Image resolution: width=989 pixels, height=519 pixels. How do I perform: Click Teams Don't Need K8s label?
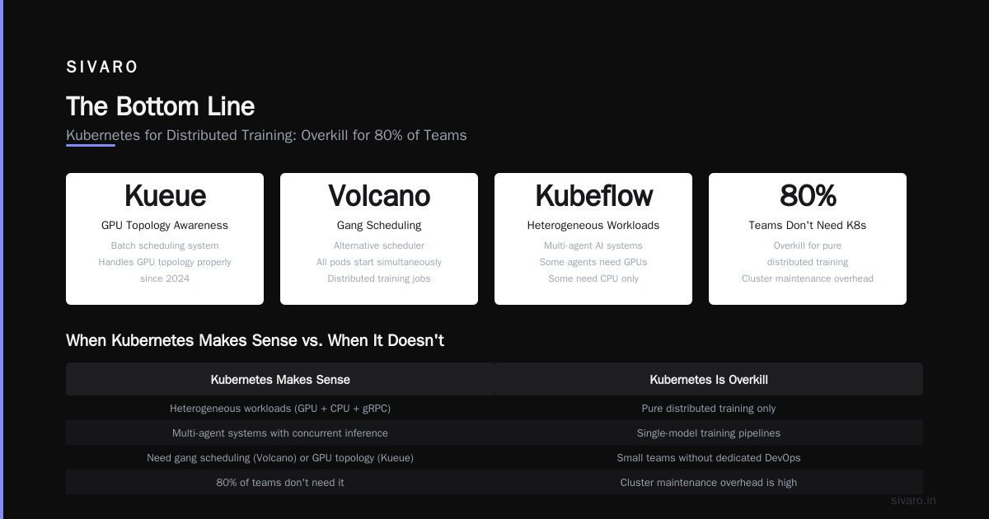coord(808,225)
